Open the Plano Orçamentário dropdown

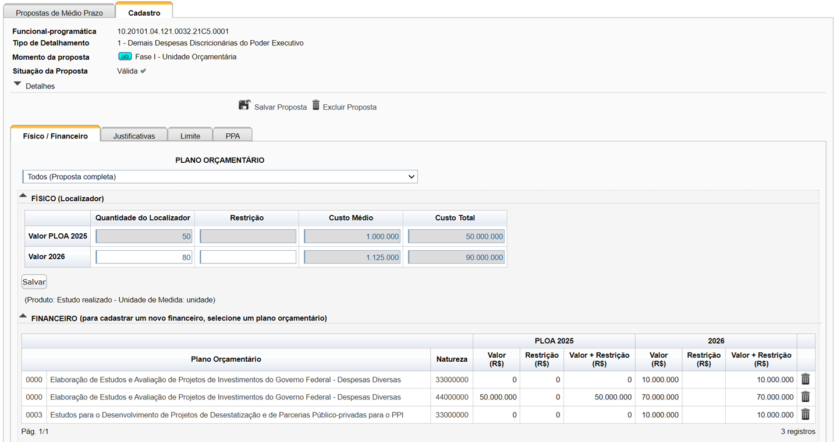pos(220,176)
